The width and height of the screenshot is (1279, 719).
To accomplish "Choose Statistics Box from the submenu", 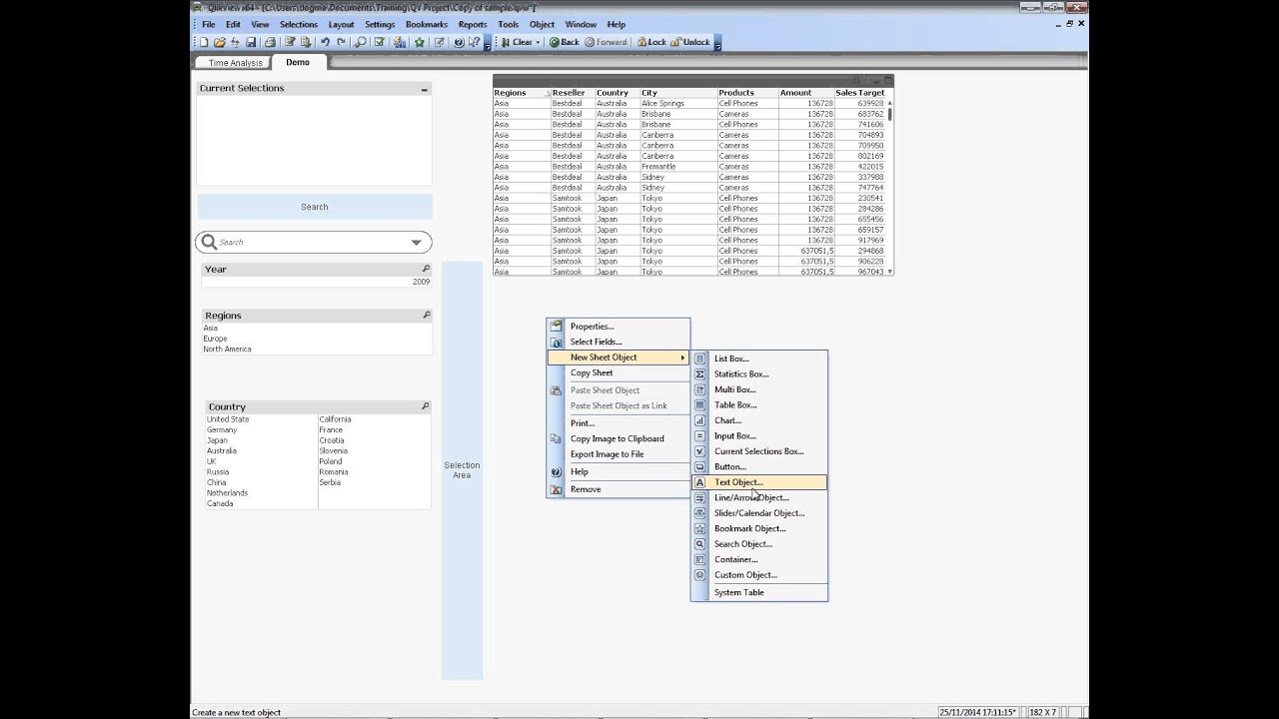I will pyautogui.click(x=759, y=373).
